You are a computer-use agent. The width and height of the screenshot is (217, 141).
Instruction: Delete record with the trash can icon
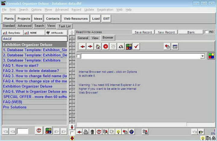pyautogui.click(x=92, y=132)
